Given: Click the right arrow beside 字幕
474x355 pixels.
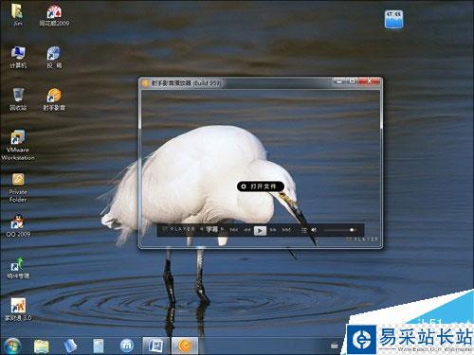Looking at the screenshot, I should 223,229.
